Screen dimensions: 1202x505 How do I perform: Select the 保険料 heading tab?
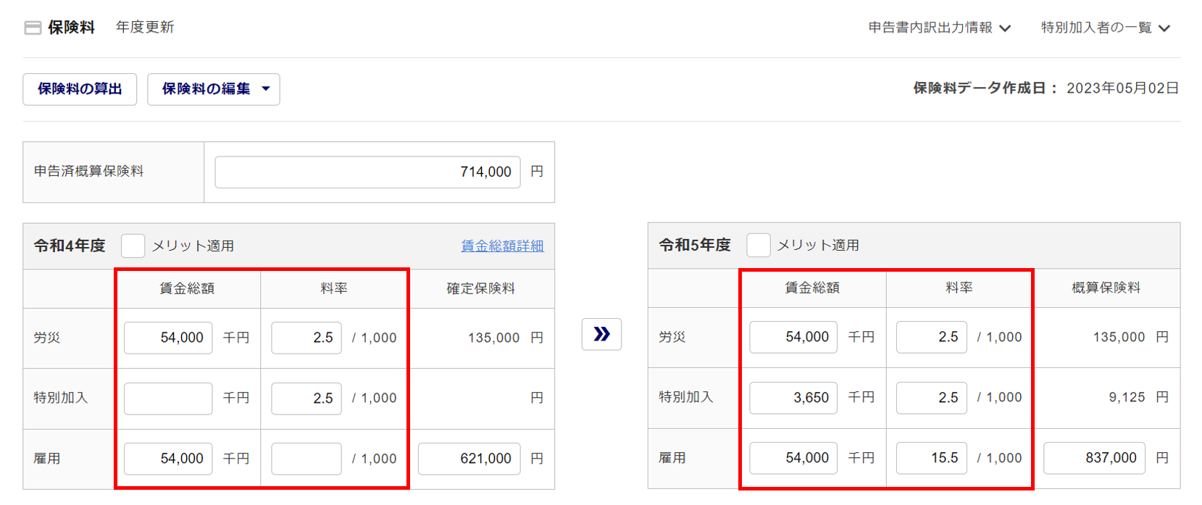[x=72, y=28]
